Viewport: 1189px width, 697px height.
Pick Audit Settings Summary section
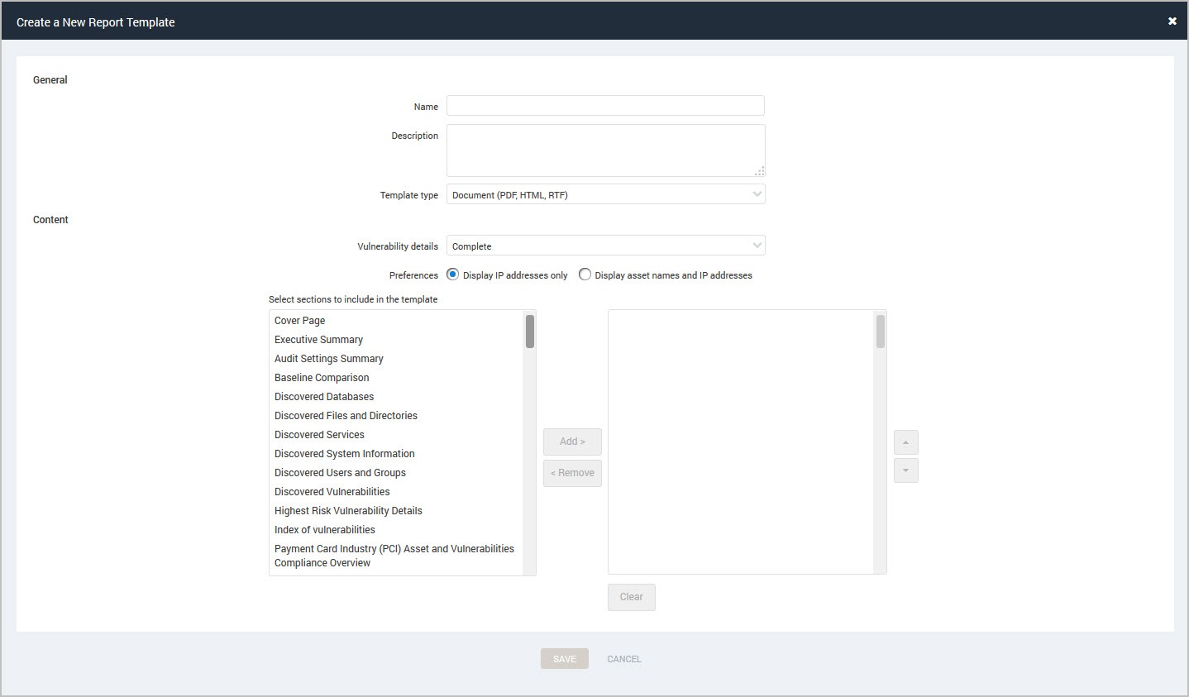(328, 359)
